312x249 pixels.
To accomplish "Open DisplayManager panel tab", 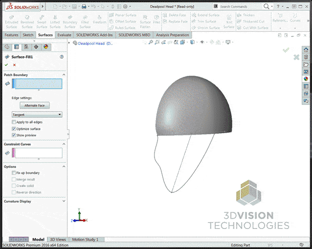I will [x=46, y=47].
